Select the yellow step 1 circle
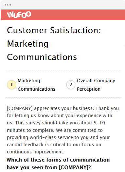 (11, 85)
